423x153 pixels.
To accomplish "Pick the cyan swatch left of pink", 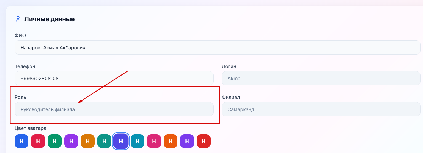I will (137, 141).
